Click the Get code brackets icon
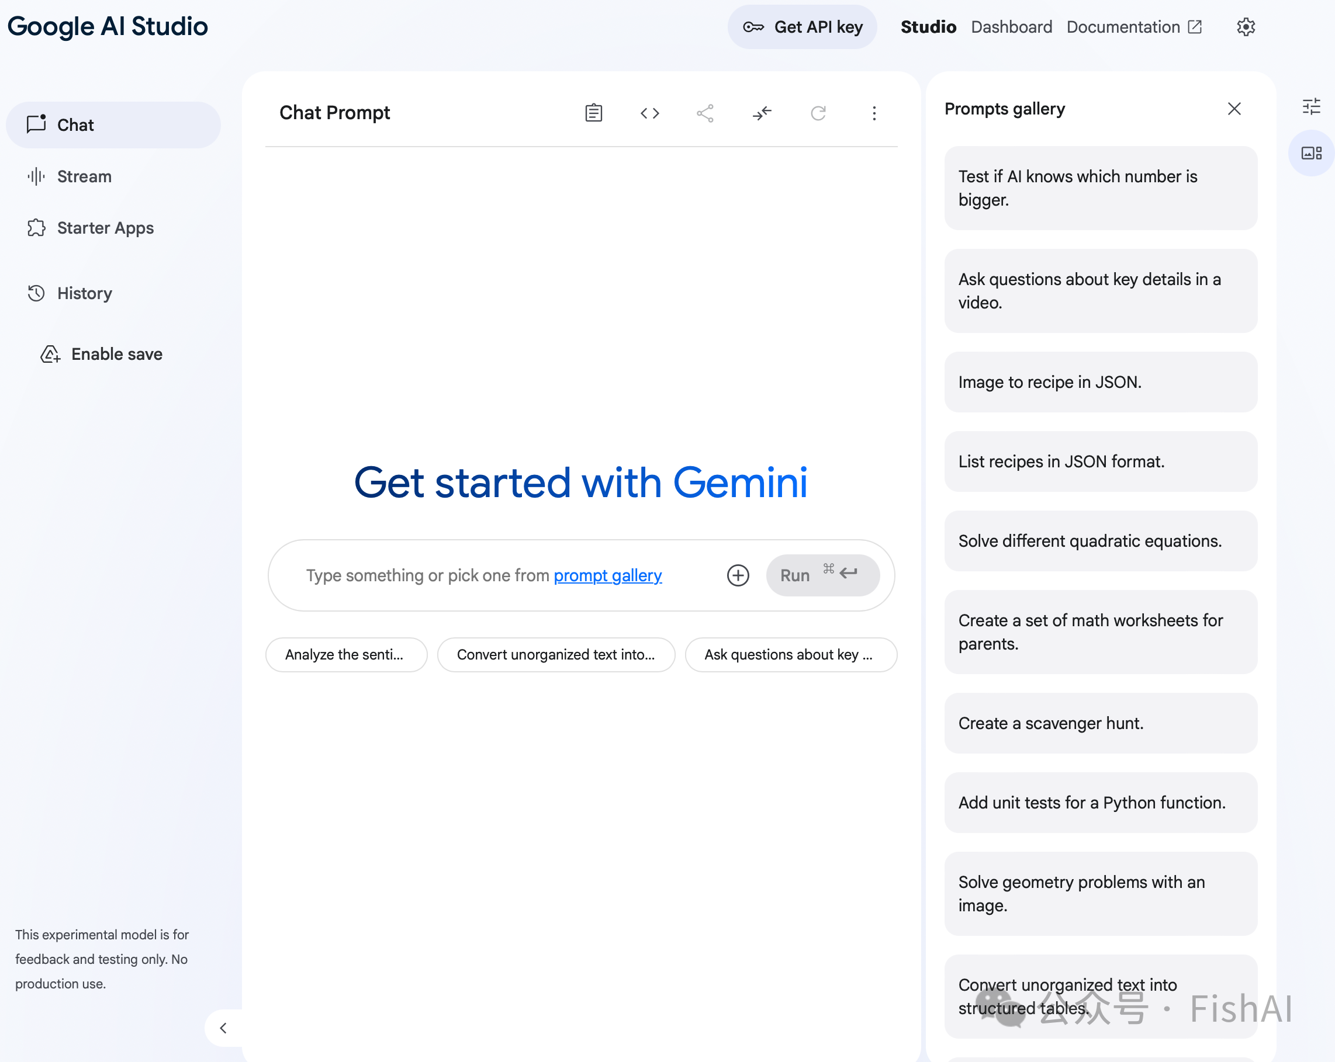The image size is (1335, 1062). point(649,113)
